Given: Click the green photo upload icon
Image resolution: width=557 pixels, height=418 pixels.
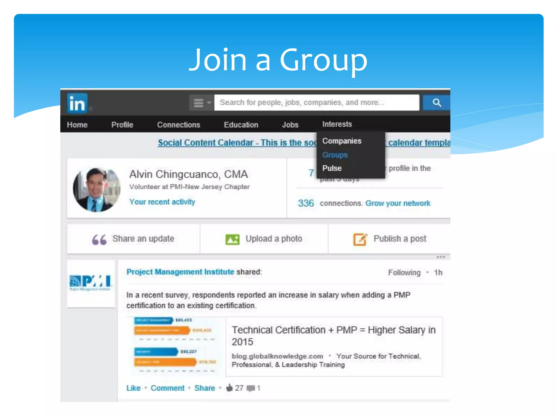Looking at the screenshot, I should coord(233,239).
